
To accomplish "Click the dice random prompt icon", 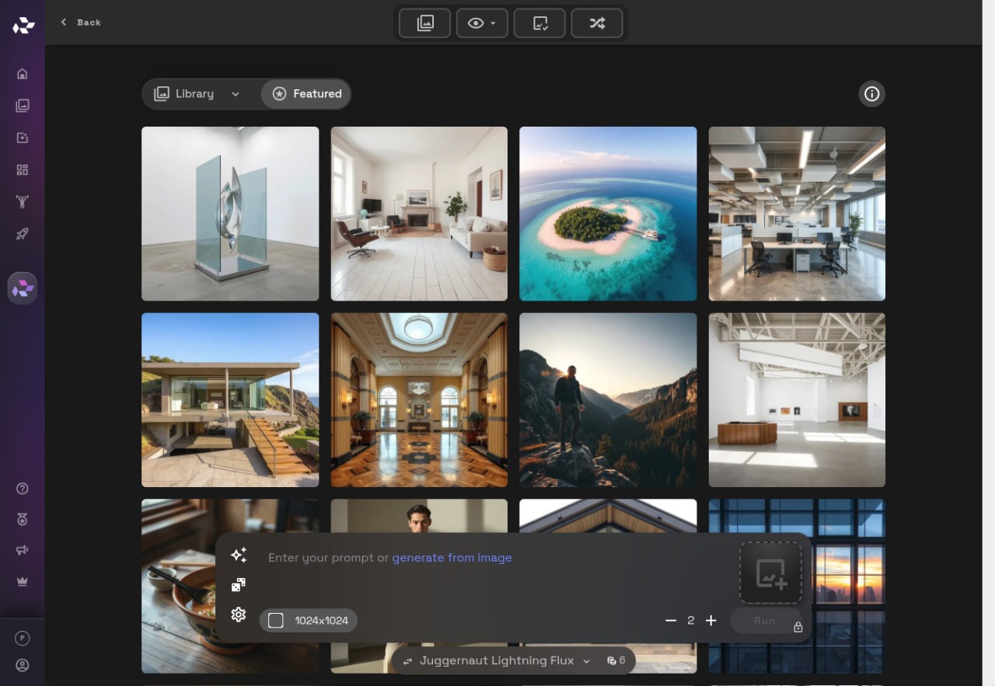I will click(239, 585).
